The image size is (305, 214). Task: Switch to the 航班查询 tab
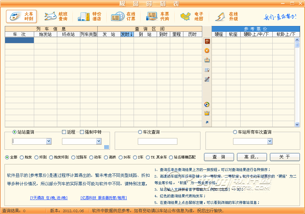[56, 16]
